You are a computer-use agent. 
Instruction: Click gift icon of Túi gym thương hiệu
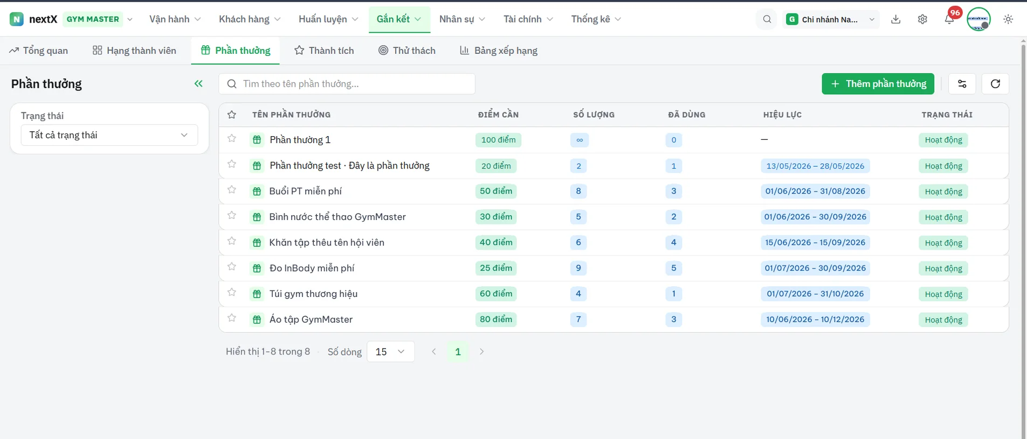pyautogui.click(x=257, y=294)
